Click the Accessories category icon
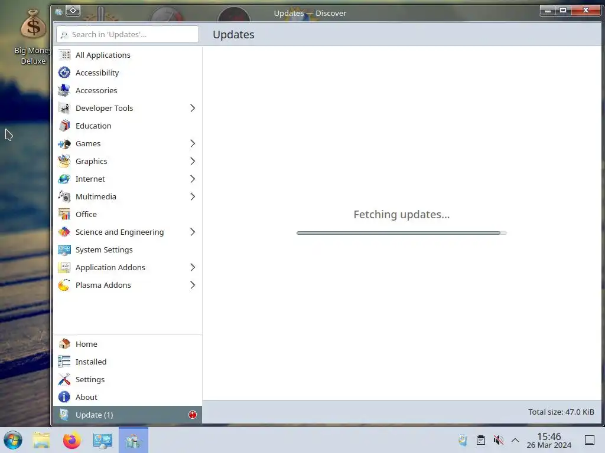605x453 pixels. pos(64,90)
